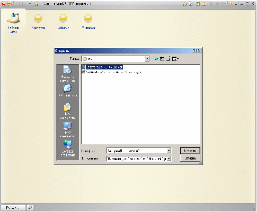Expand the folder location dropdown
Screen dimensions: 257x212
(x=147, y=59)
